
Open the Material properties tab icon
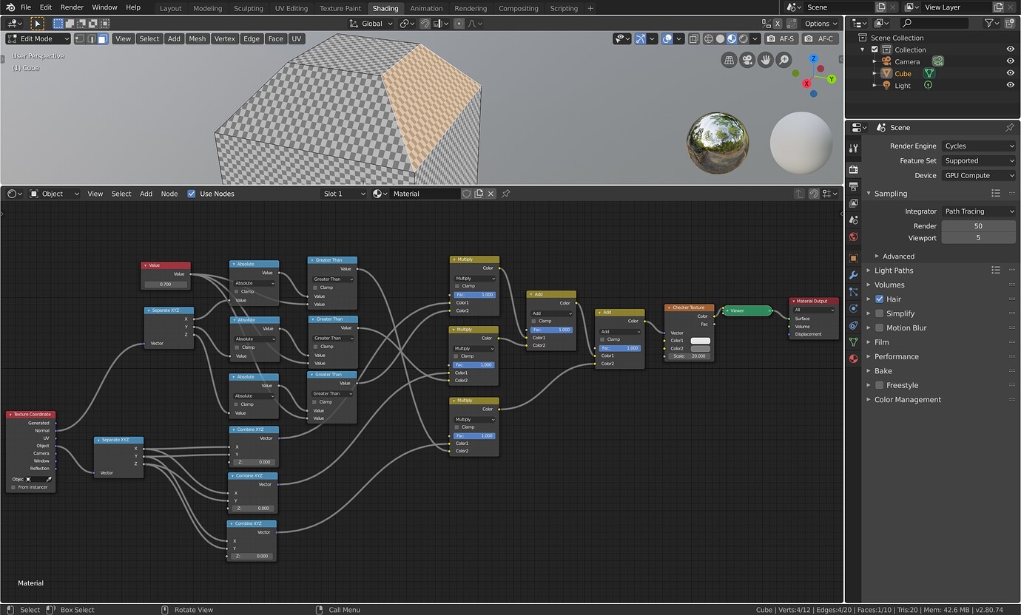click(x=854, y=359)
